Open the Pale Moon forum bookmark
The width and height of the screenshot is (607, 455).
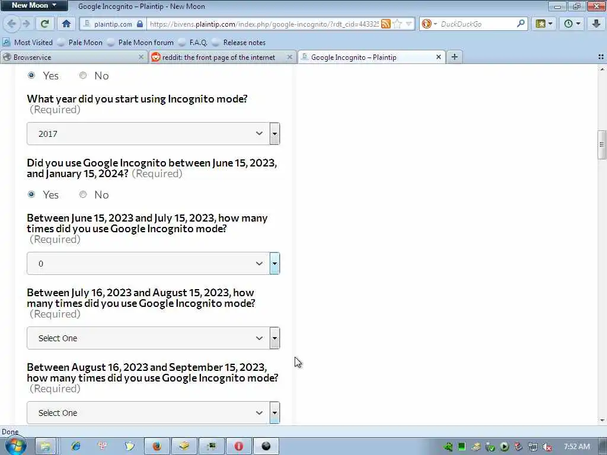[140, 43]
